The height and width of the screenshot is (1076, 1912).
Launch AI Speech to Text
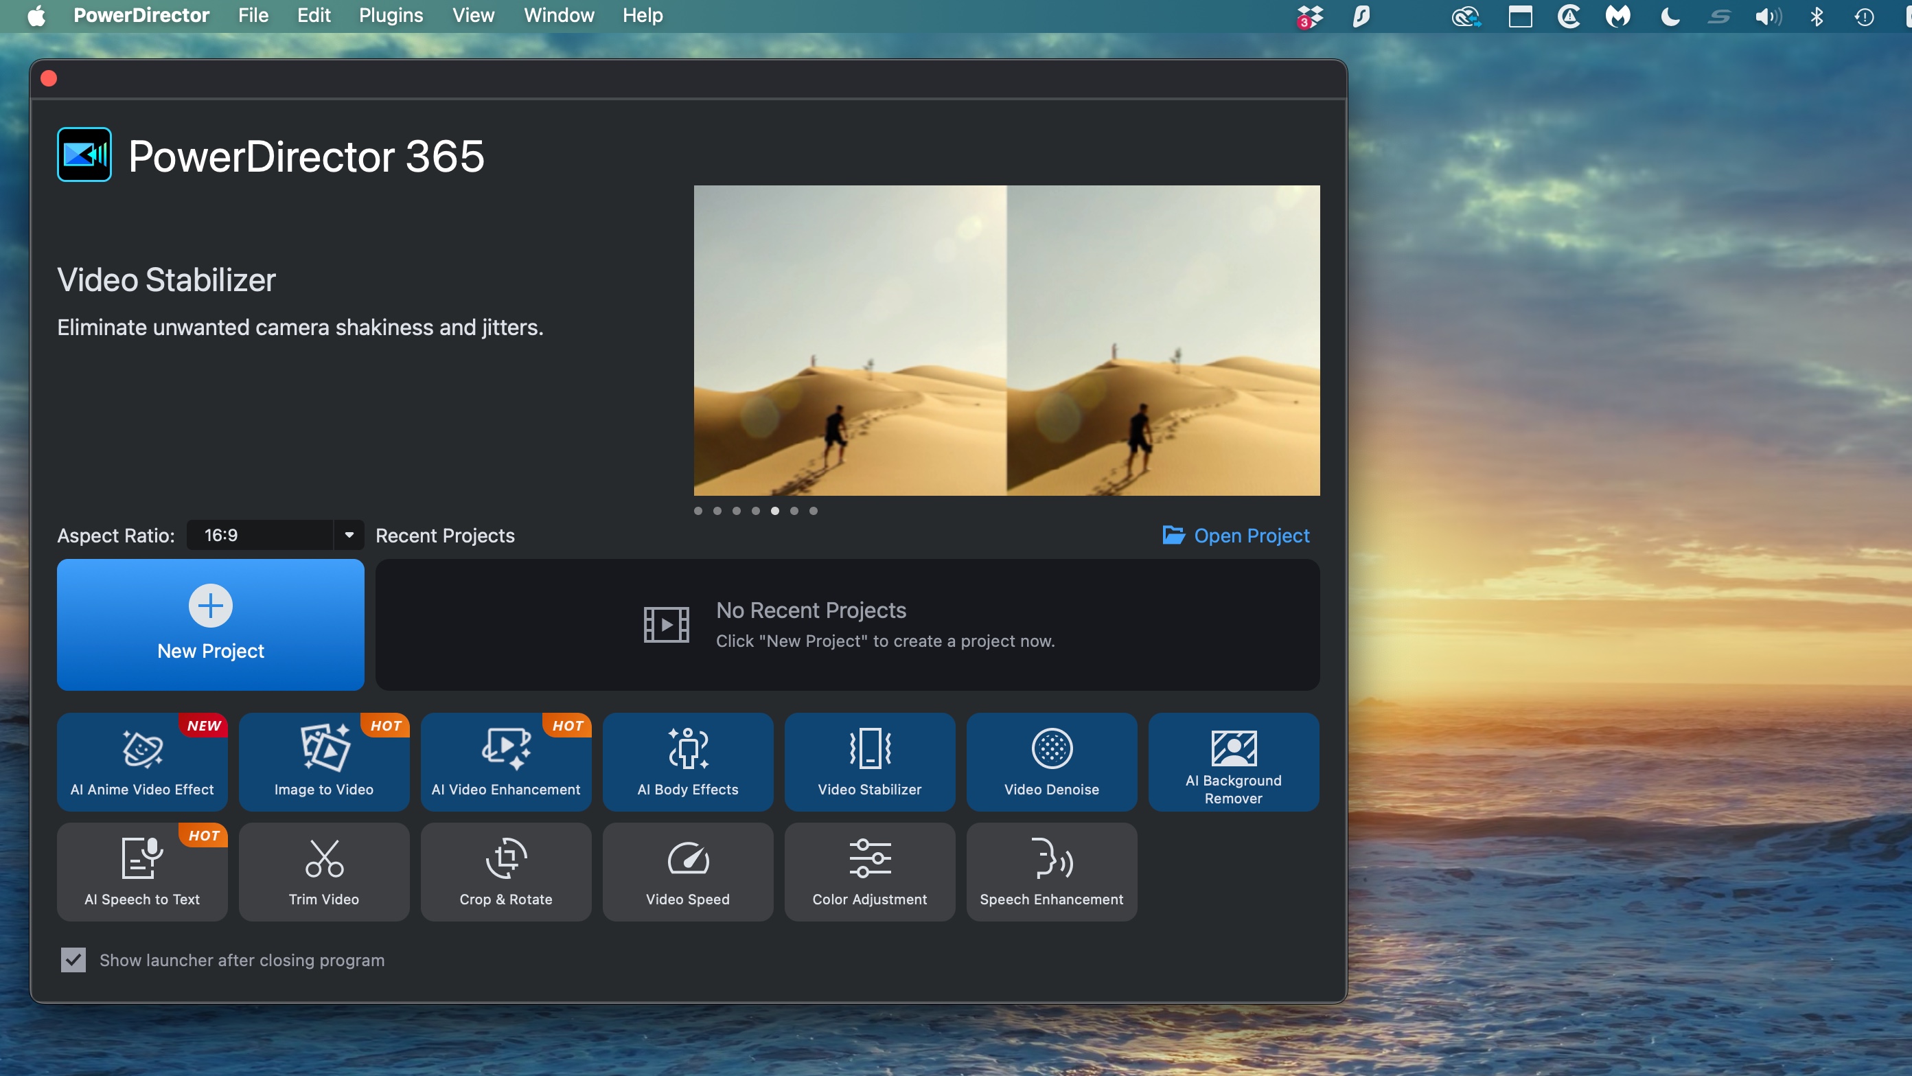(x=141, y=872)
